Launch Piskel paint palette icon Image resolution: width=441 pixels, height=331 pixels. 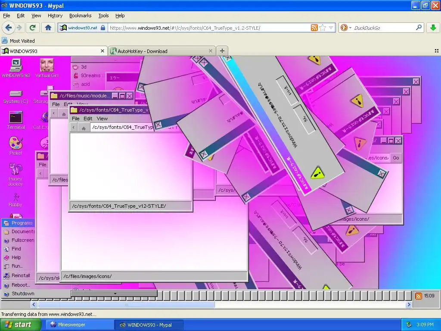pos(16,146)
